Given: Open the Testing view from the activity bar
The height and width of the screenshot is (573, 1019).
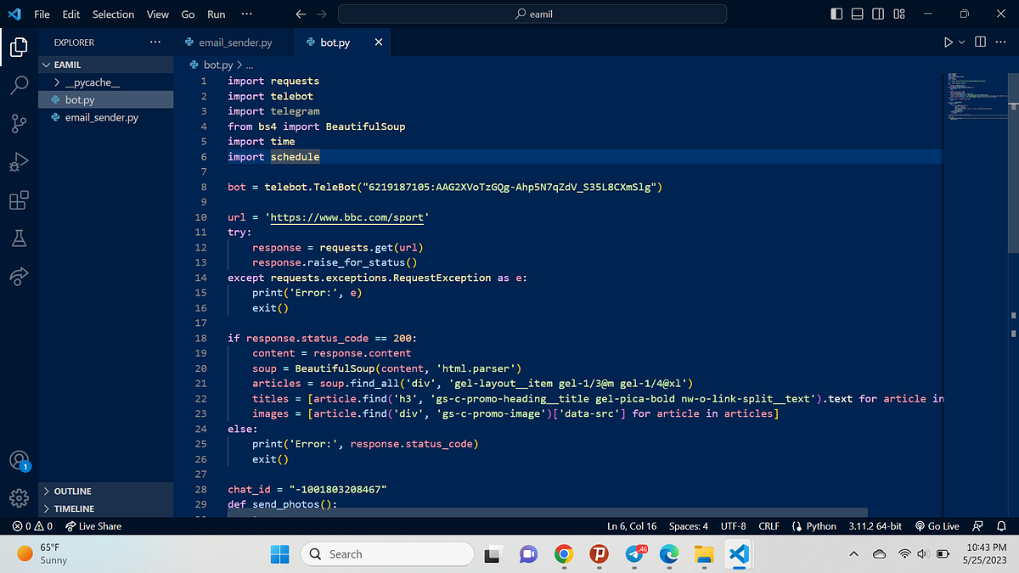Looking at the screenshot, I should [19, 239].
